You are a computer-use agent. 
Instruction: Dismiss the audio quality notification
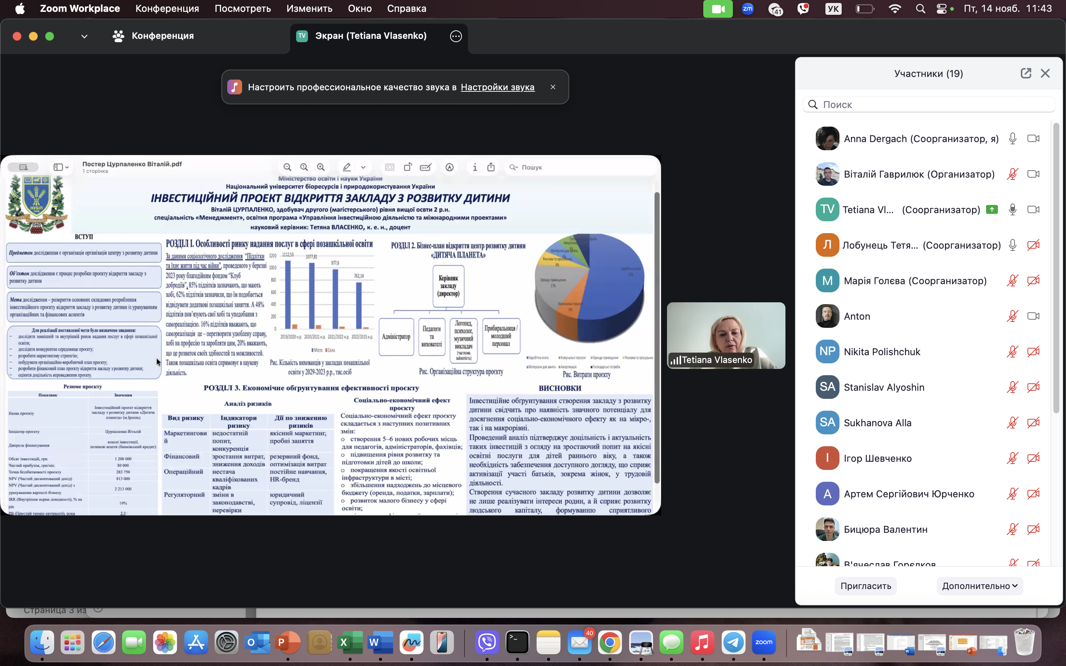tap(553, 87)
